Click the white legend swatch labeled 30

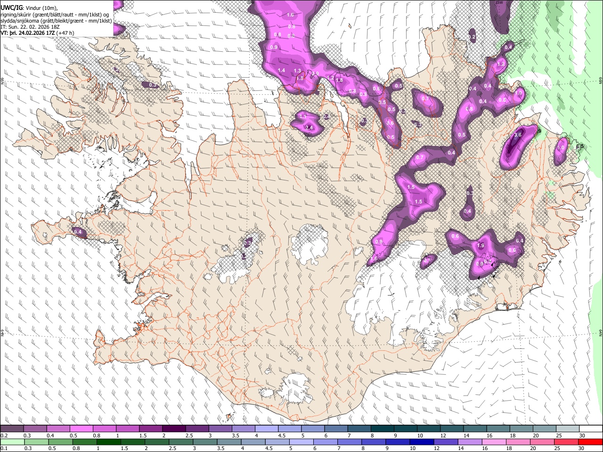590,429
